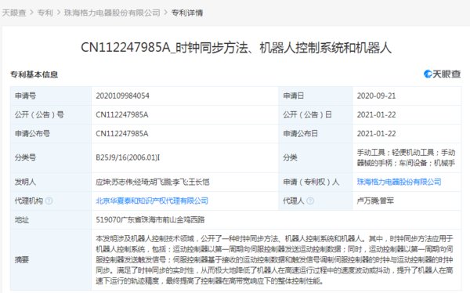This screenshot has height=293, width=470.
Task: Click the 申请号 label cell
Action: click(x=51, y=96)
